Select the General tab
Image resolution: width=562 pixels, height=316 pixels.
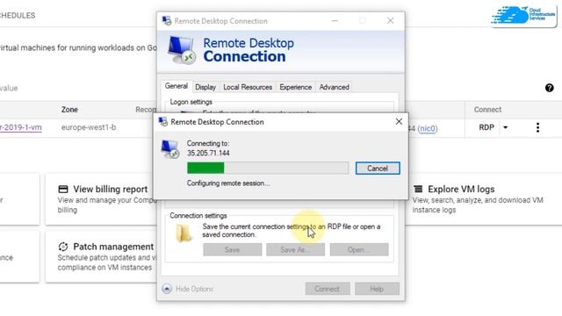[176, 86]
